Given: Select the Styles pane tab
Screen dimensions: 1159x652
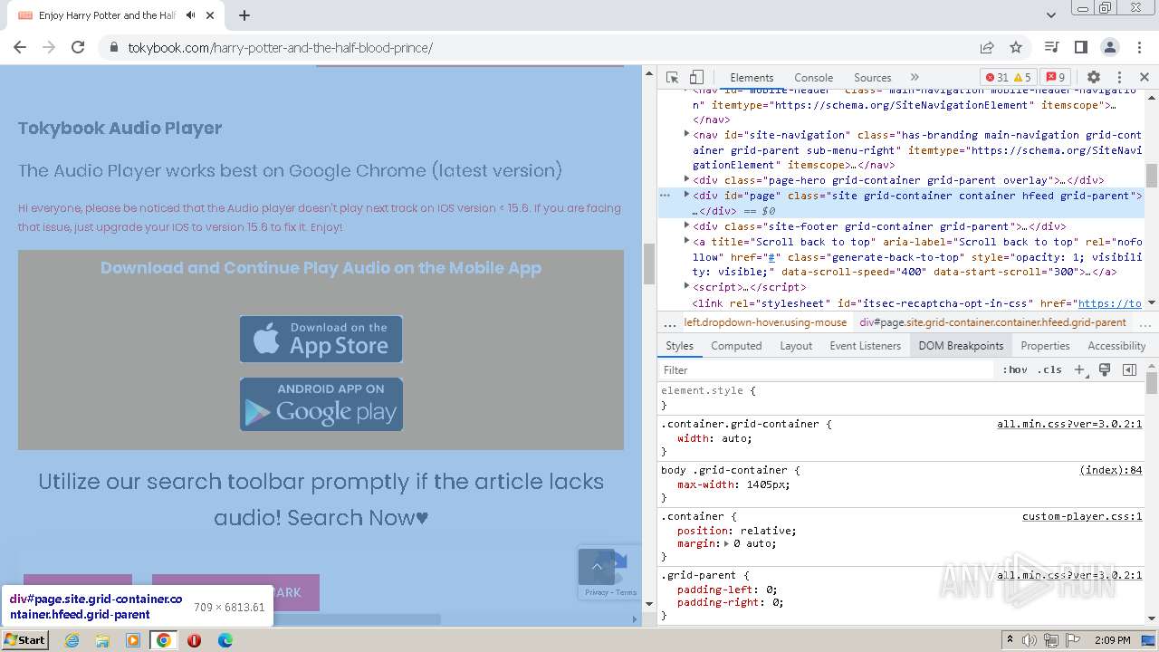Looking at the screenshot, I should pyautogui.click(x=679, y=346).
